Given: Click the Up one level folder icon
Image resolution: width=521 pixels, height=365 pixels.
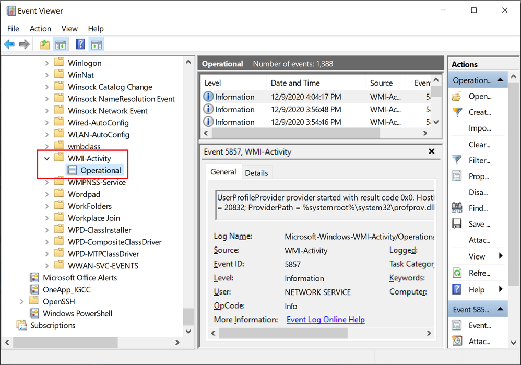Looking at the screenshot, I should click(44, 44).
